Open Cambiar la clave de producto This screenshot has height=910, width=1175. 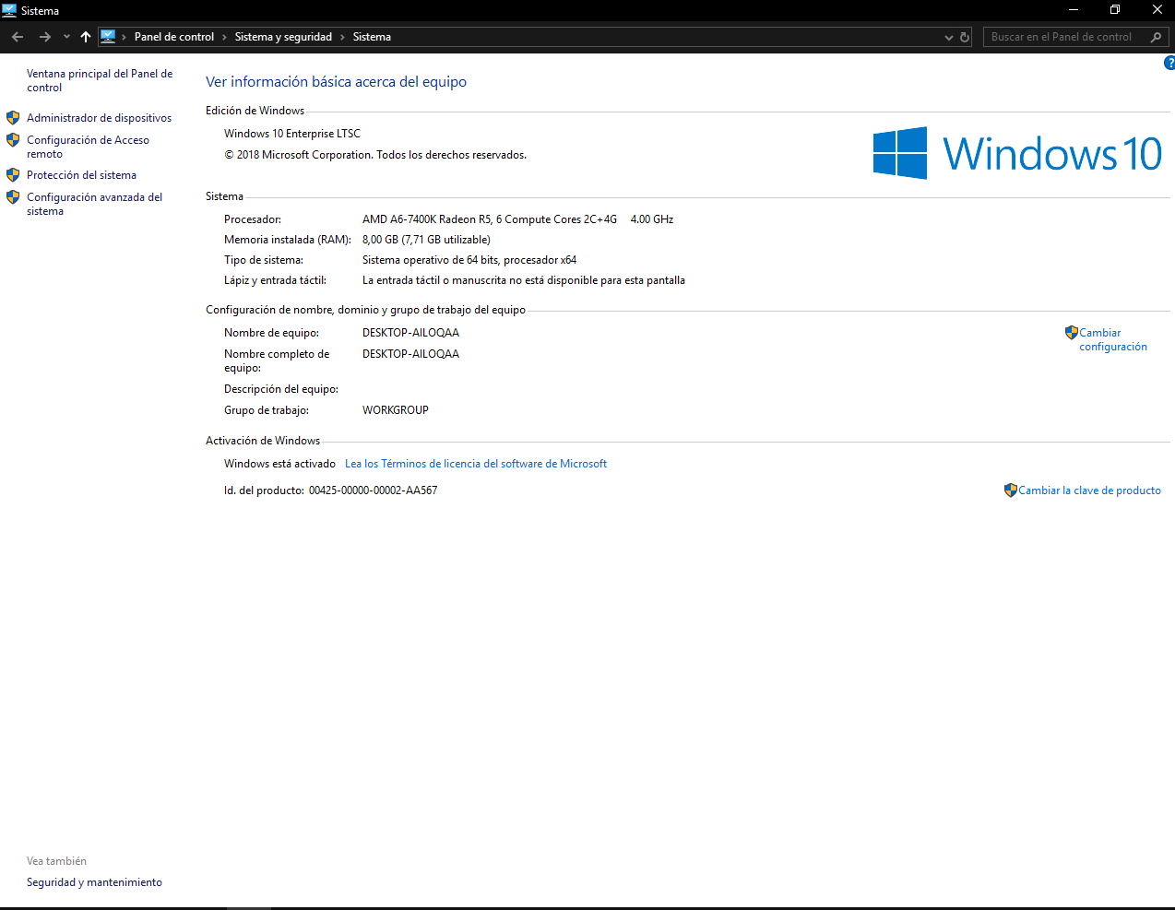pyautogui.click(x=1089, y=490)
